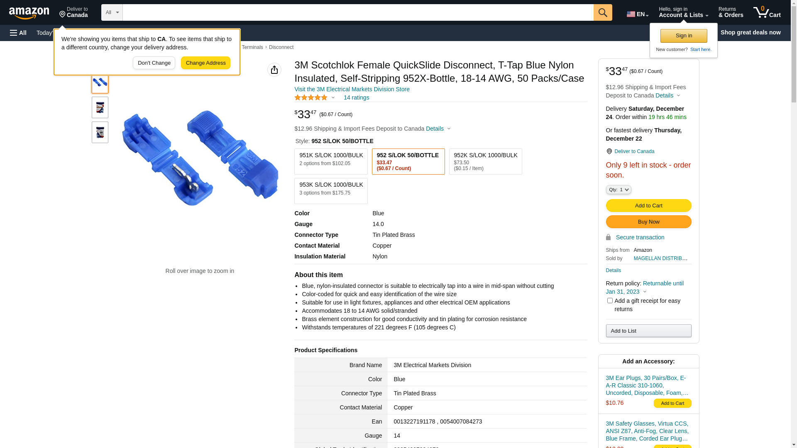797x448 pixels.
Task: Click the search magnifier button
Action: point(603,12)
